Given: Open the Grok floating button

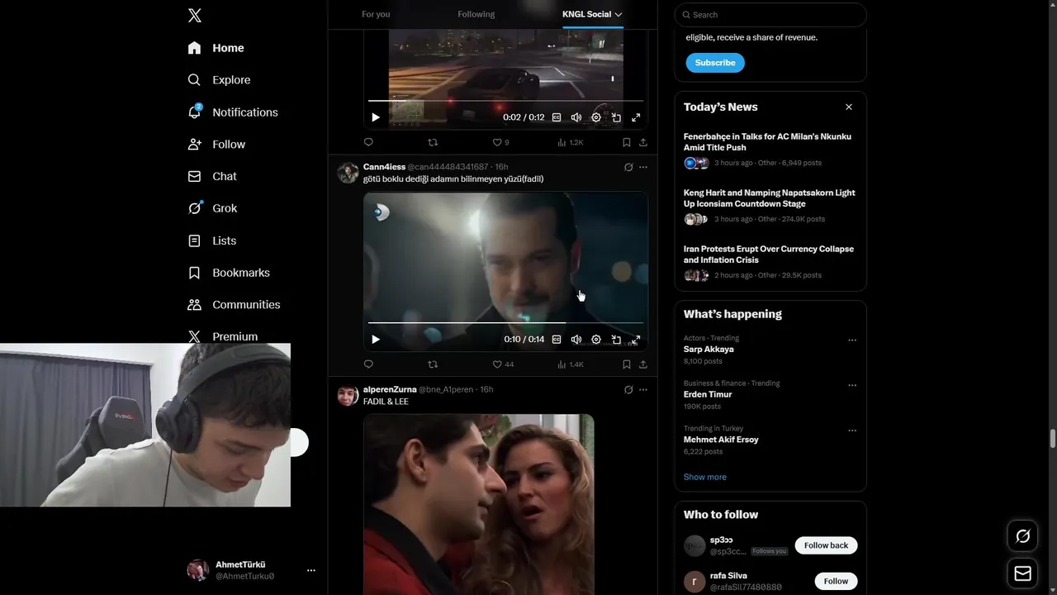Looking at the screenshot, I should (1022, 536).
